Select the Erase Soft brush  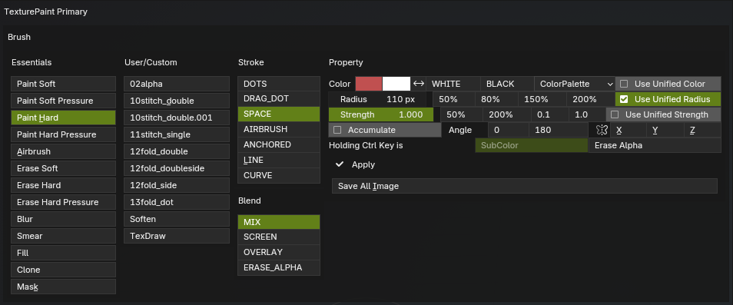click(64, 168)
